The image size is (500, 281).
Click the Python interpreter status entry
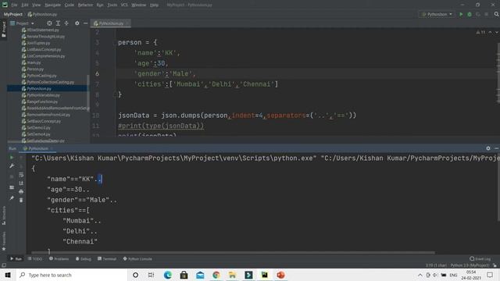pyautogui.click(x=470, y=265)
